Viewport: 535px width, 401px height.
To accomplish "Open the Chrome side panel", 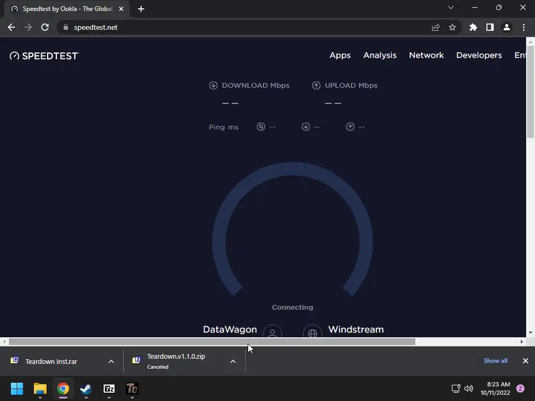I will click(x=490, y=27).
